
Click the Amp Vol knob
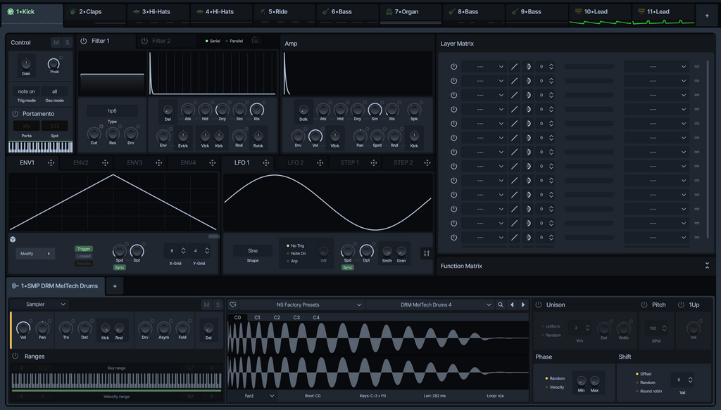315,136
